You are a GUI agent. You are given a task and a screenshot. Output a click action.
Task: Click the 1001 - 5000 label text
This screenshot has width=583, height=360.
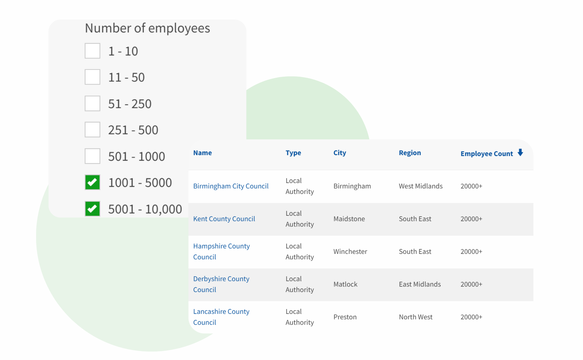click(140, 183)
